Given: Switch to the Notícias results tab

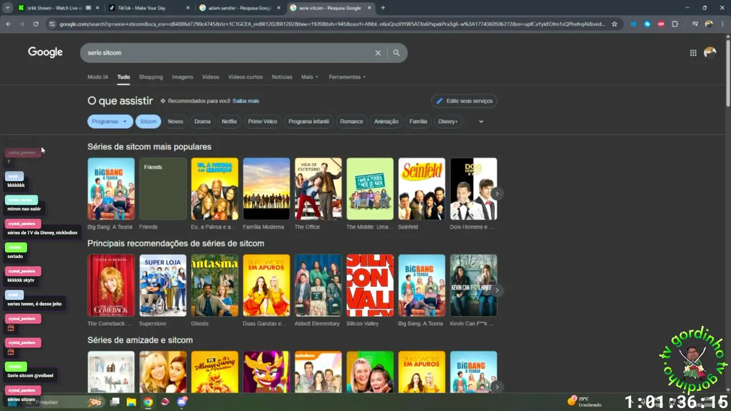Looking at the screenshot, I should click(282, 77).
